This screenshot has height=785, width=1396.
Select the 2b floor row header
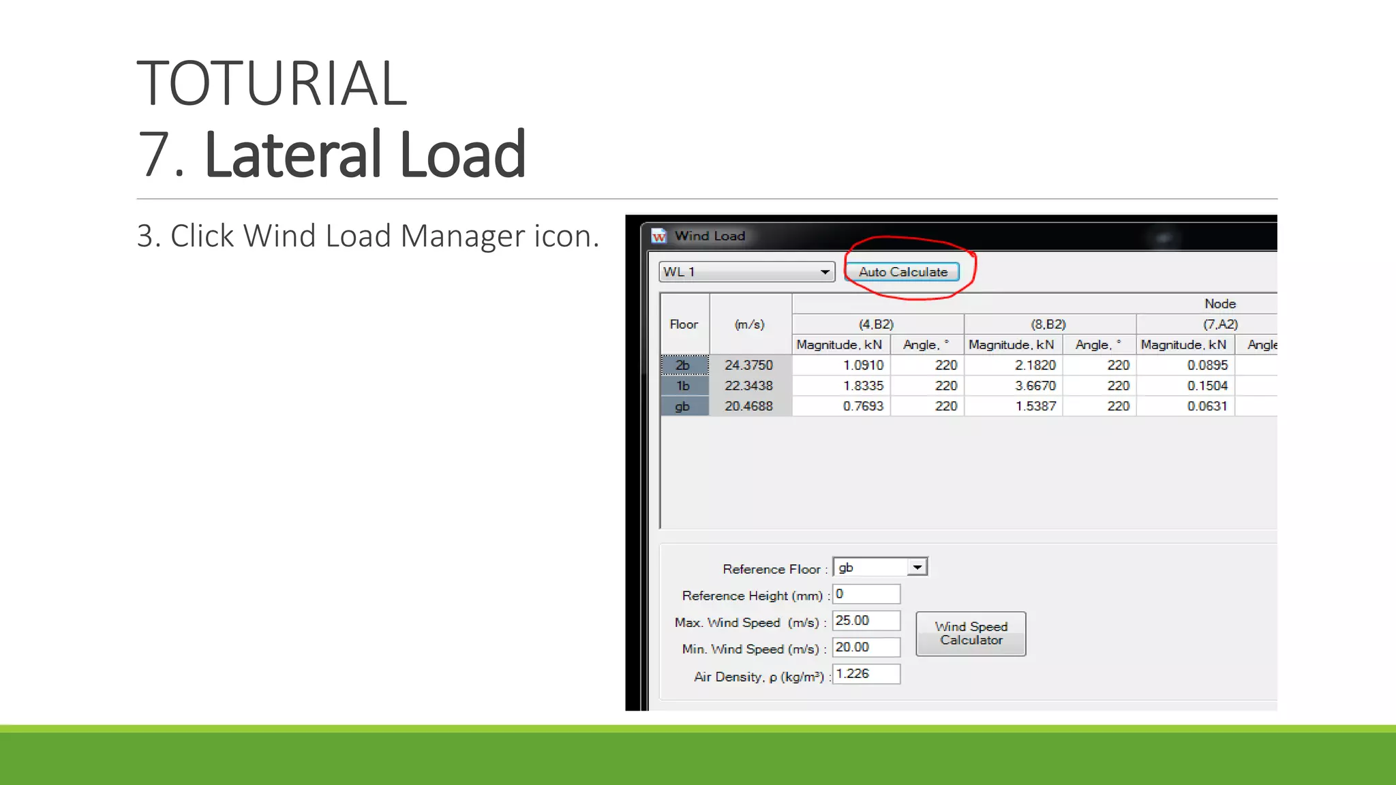684,365
